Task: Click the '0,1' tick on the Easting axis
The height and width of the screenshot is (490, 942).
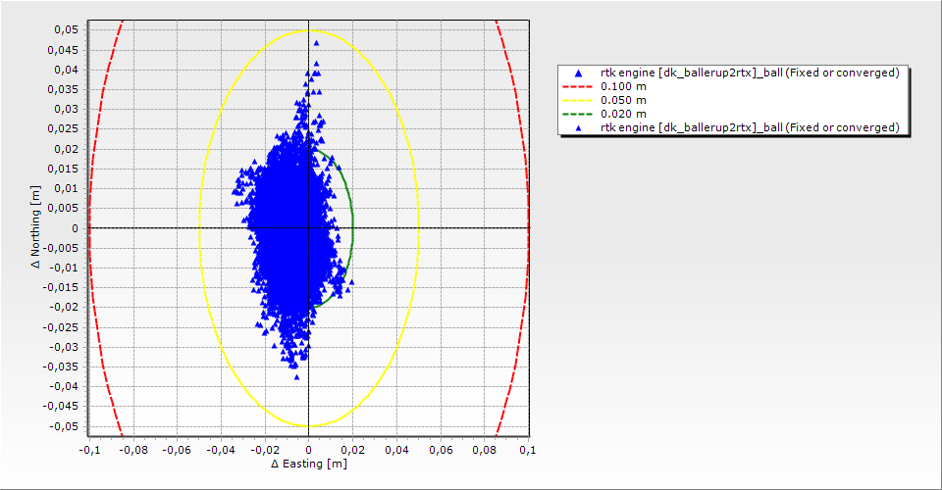Action: click(528, 450)
